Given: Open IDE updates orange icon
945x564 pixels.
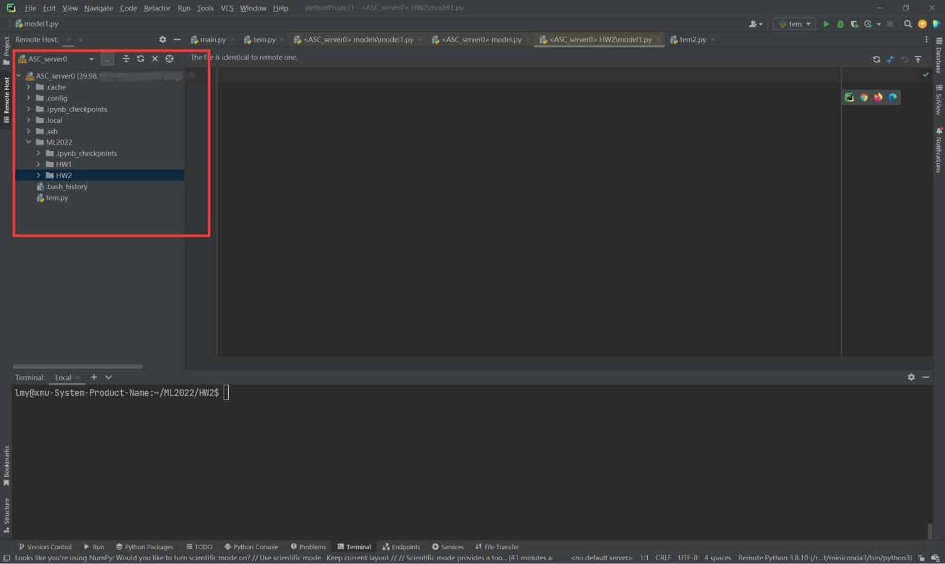Looking at the screenshot, I should tap(922, 24).
